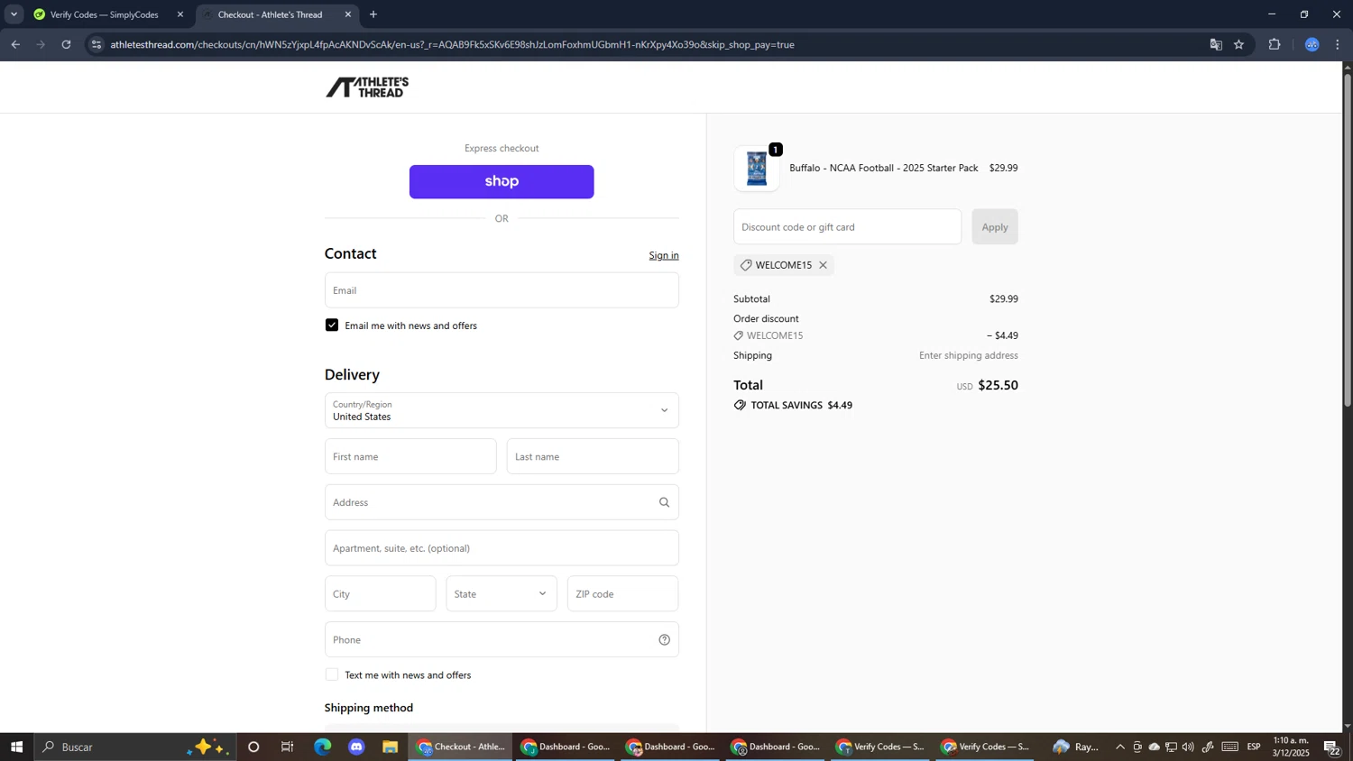Click the Apply discount button
Image resolution: width=1353 pixels, height=761 pixels.
[x=995, y=227]
